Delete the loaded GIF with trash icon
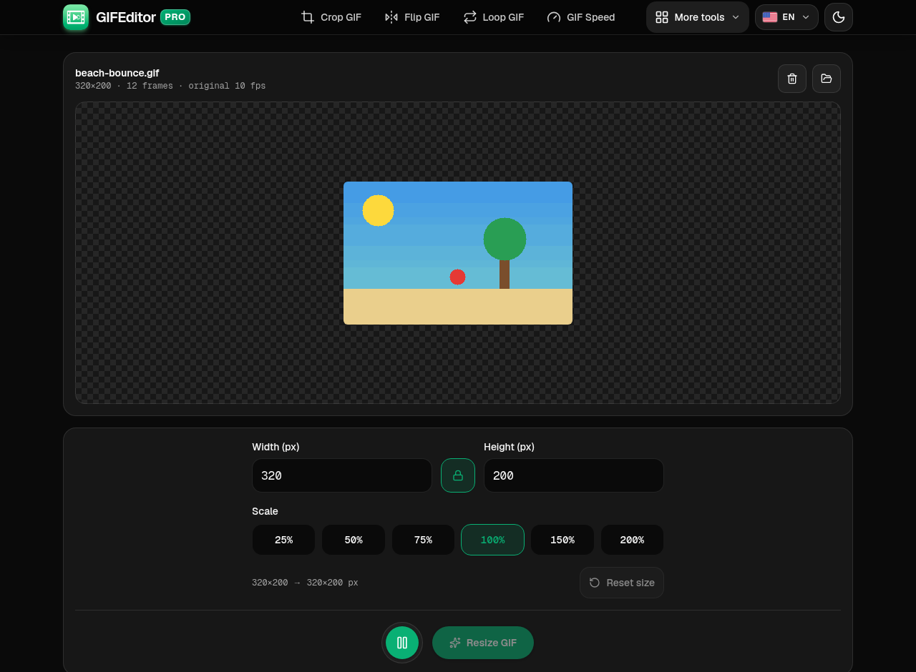 coord(792,79)
